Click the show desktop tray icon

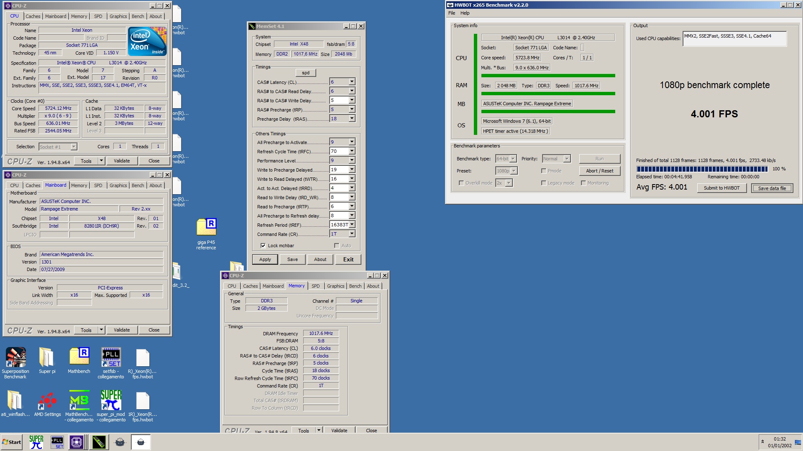(x=798, y=443)
